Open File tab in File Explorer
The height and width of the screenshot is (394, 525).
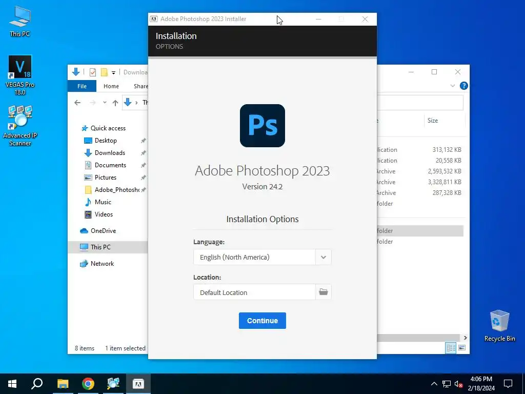pos(82,86)
